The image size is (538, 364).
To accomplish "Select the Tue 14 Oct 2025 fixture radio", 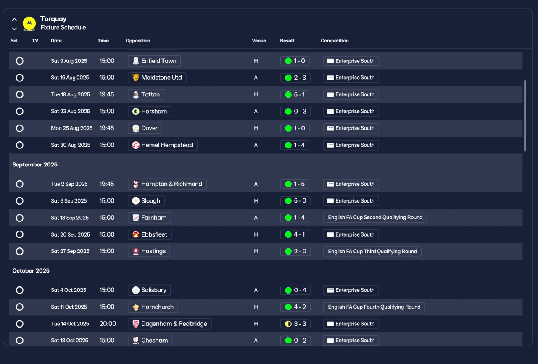I will 19,323.
